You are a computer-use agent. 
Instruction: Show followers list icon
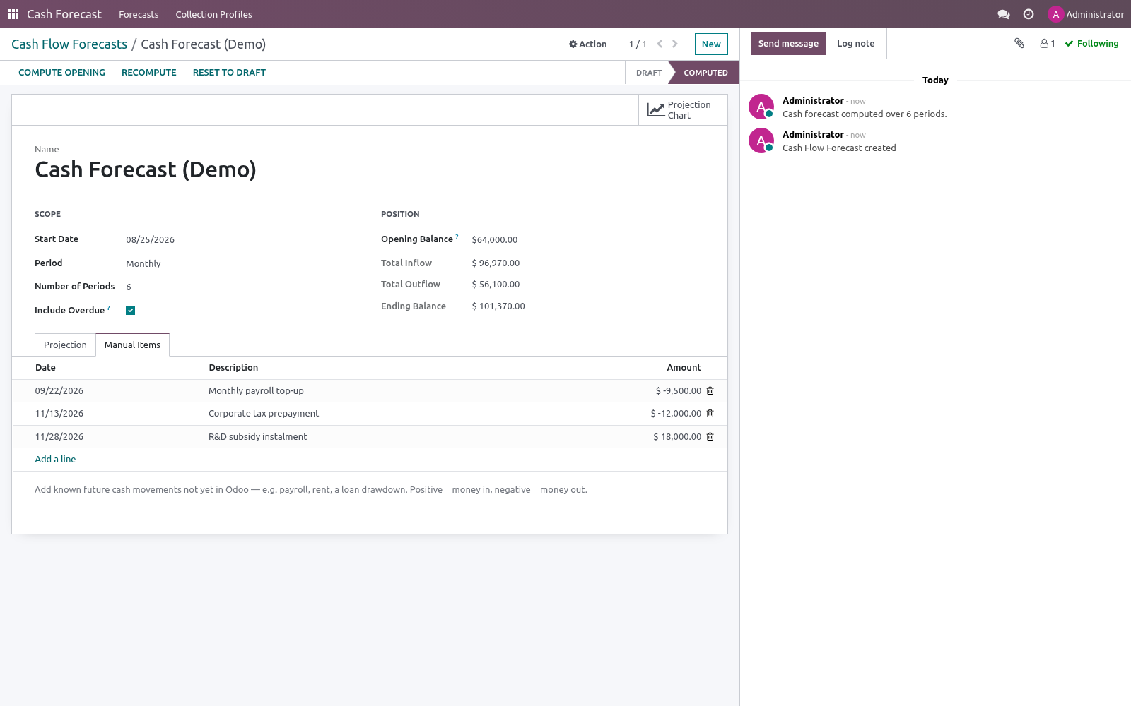(x=1048, y=44)
